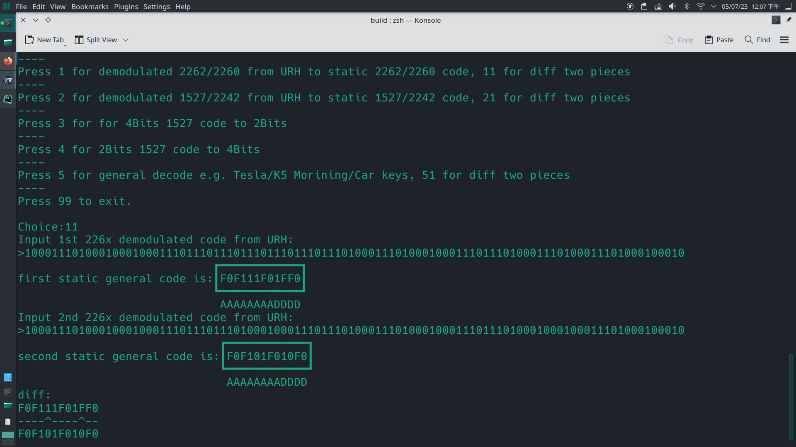Open the window actions chevron dropdown
796x447 pixels.
(x=36, y=20)
